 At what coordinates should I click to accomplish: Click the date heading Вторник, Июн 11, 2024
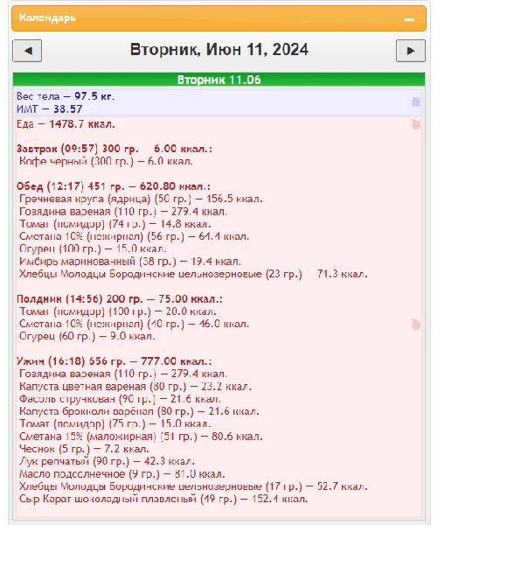(x=219, y=50)
